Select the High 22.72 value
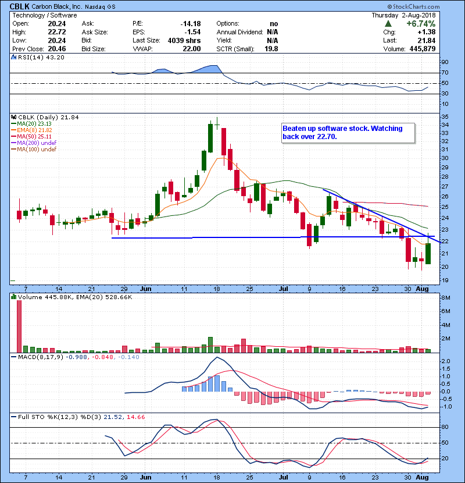Viewport: 465px width, 483px height. pos(57,32)
